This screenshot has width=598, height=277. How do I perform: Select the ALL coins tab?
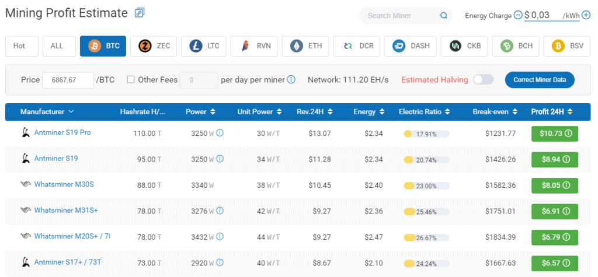[59, 46]
